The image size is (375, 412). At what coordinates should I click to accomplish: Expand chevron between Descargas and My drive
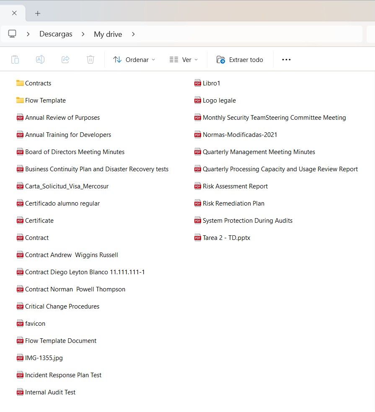coord(83,34)
